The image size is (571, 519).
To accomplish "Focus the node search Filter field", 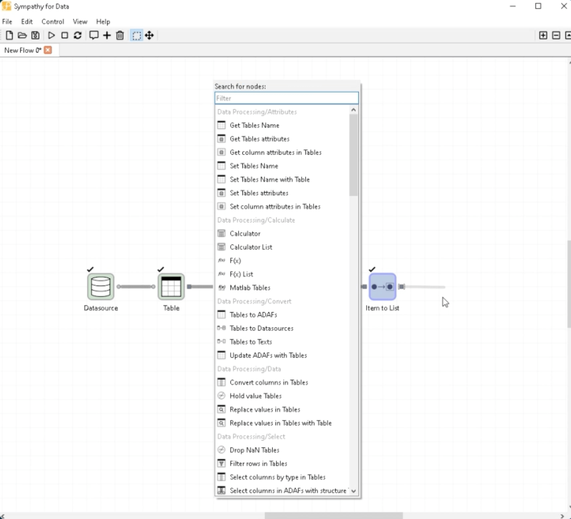I will pyautogui.click(x=286, y=98).
